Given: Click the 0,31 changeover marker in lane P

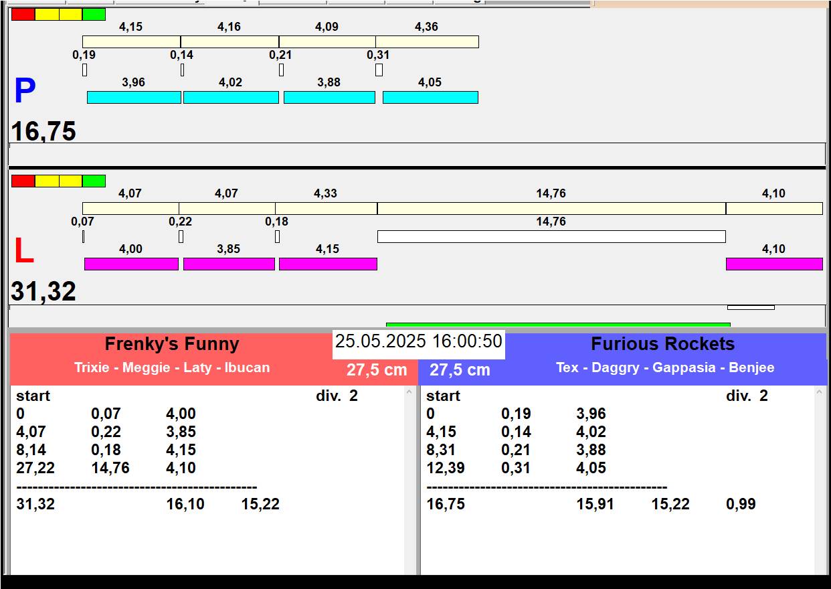Looking at the screenshot, I should pyautogui.click(x=379, y=70).
